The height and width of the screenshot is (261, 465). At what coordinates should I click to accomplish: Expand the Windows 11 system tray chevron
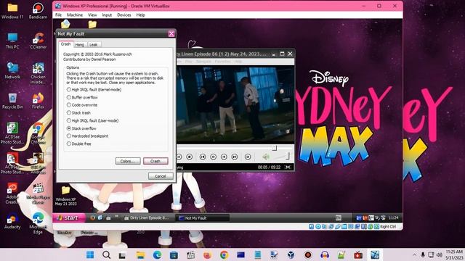[414, 254]
